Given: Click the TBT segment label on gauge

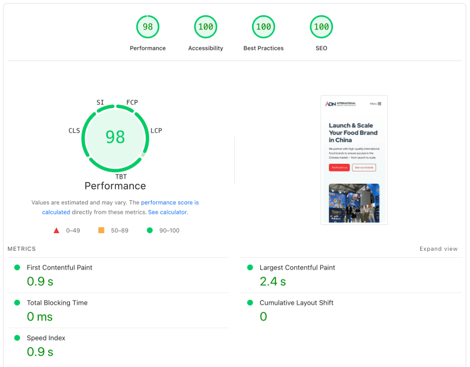Looking at the screenshot, I should (121, 176).
